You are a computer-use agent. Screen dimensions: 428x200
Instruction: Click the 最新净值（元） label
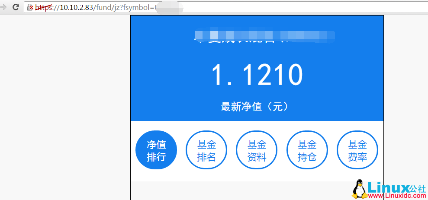tap(254, 106)
